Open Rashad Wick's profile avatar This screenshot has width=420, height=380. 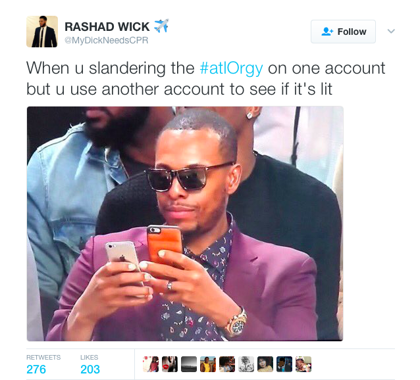(42, 32)
